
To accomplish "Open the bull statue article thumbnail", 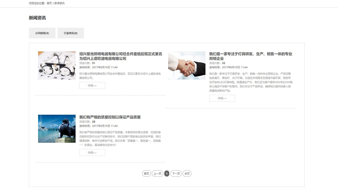I will [57, 129].
